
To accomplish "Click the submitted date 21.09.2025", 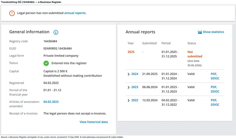I will click(150, 74).
